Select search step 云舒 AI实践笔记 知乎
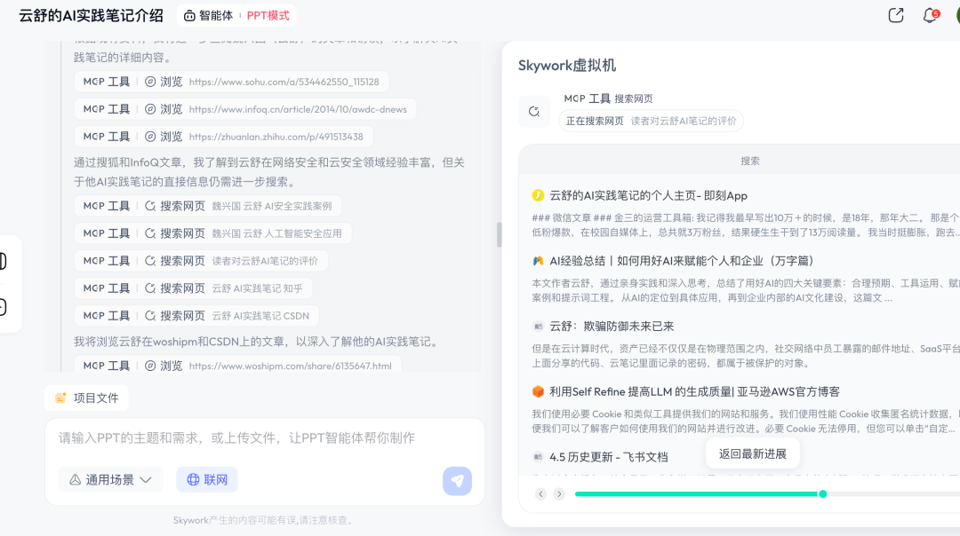Screen dimensions: 960x536 [194, 288]
